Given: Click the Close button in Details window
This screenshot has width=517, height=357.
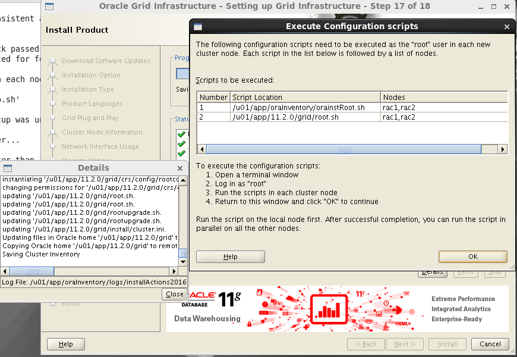Looking at the screenshot, I should coord(175,294).
